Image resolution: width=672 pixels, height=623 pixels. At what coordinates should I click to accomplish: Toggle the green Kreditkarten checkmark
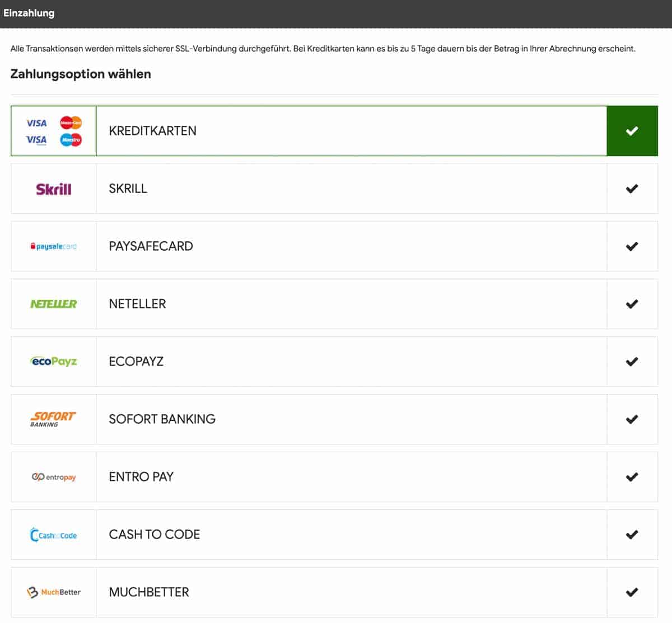click(x=632, y=131)
